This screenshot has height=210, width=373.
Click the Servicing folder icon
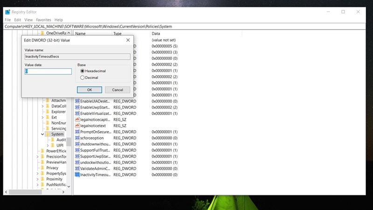click(x=48, y=129)
